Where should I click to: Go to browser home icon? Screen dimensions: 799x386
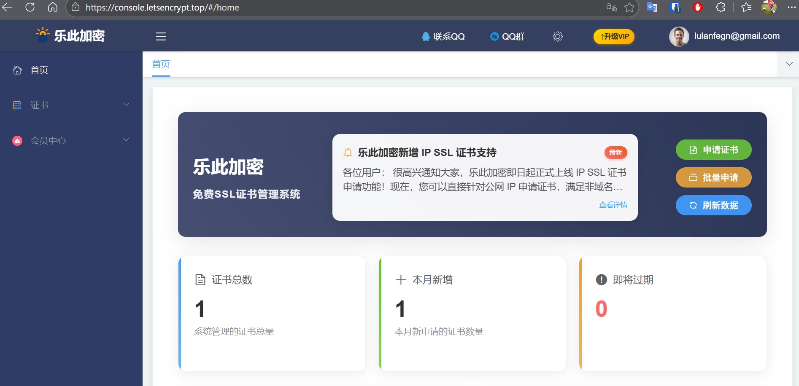pyautogui.click(x=53, y=7)
